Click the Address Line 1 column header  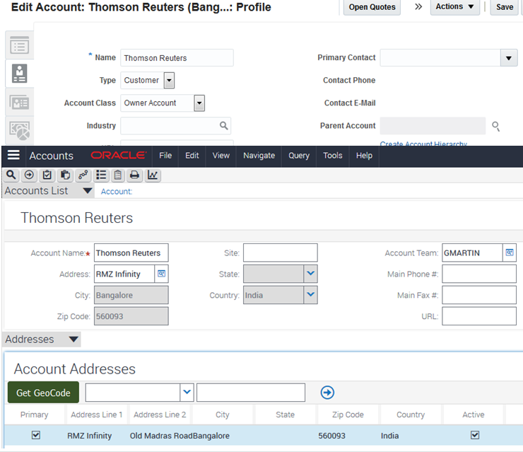point(96,415)
